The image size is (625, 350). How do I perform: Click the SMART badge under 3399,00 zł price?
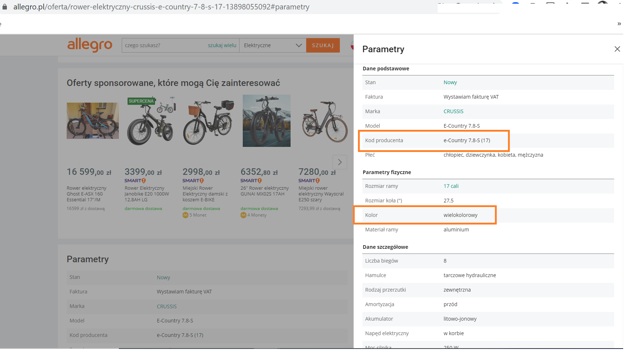[x=135, y=181]
